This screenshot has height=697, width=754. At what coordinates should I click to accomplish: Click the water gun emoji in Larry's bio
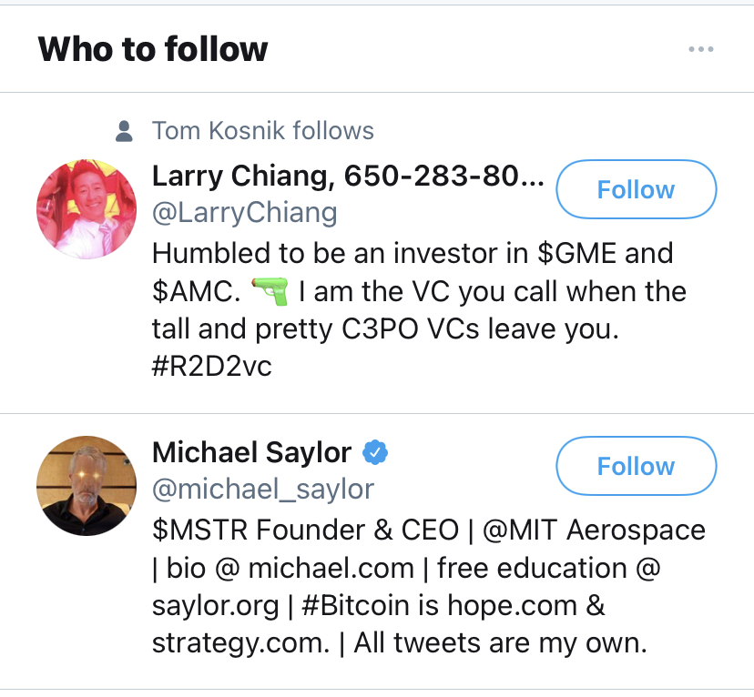270,292
